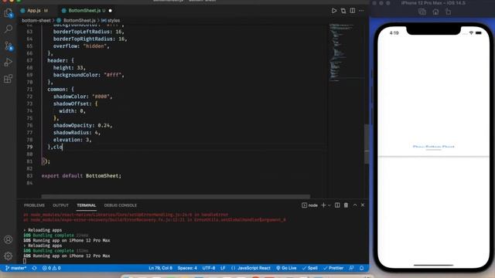
Task: Open the Source Control view
Action: 9,46
